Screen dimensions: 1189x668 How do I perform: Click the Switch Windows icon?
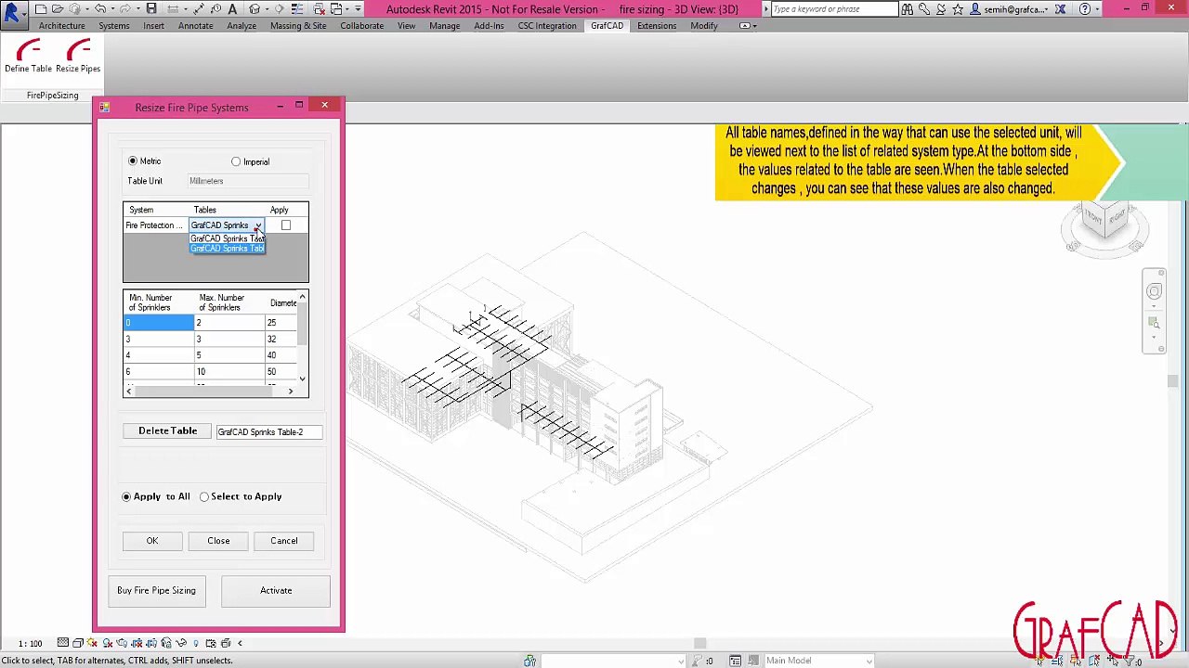(338, 9)
